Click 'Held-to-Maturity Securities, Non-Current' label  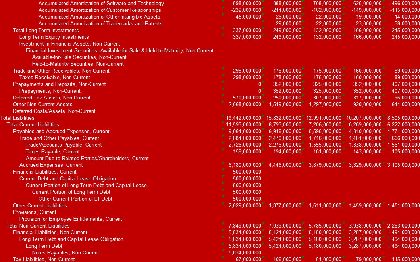tap(78, 64)
